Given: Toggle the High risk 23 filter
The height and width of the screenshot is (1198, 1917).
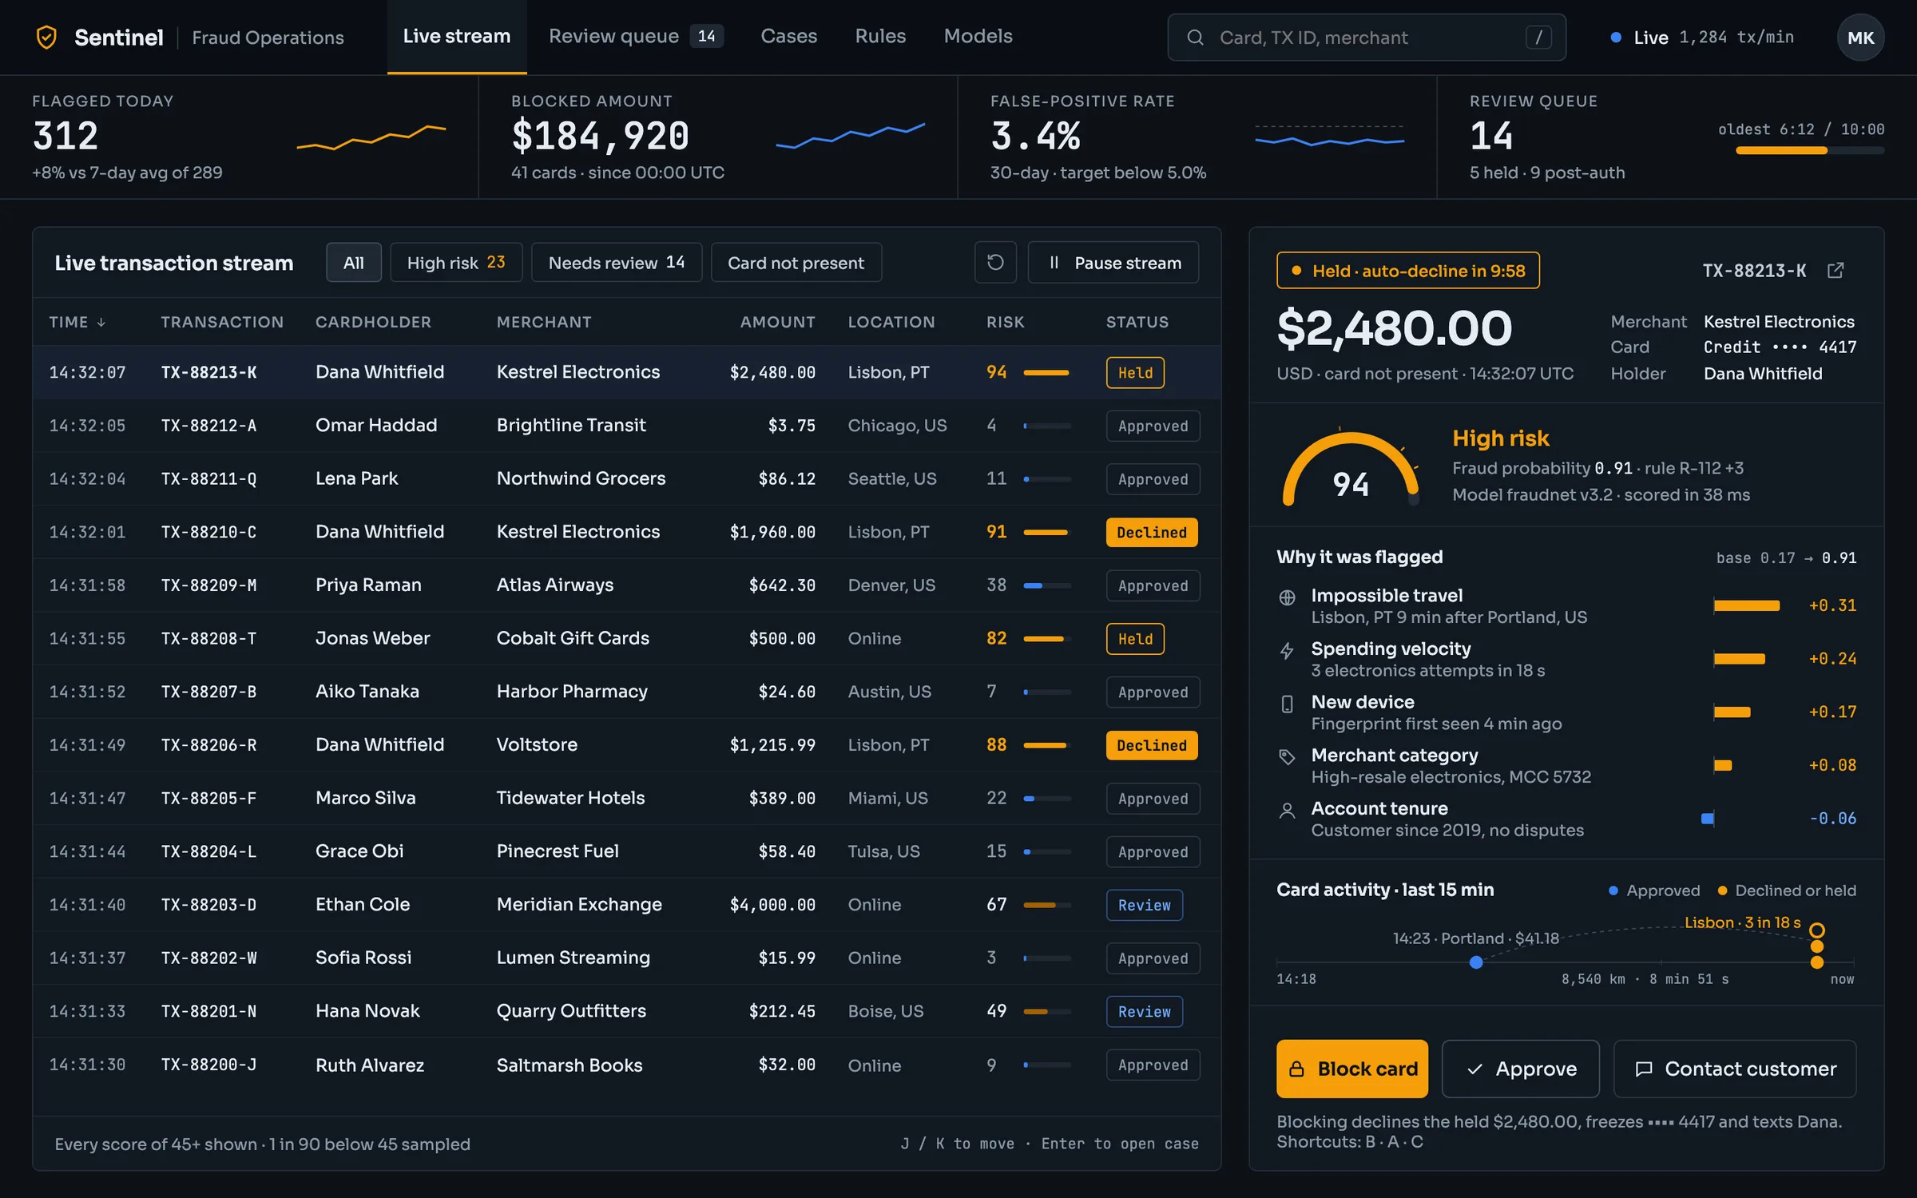Looking at the screenshot, I should 456,262.
